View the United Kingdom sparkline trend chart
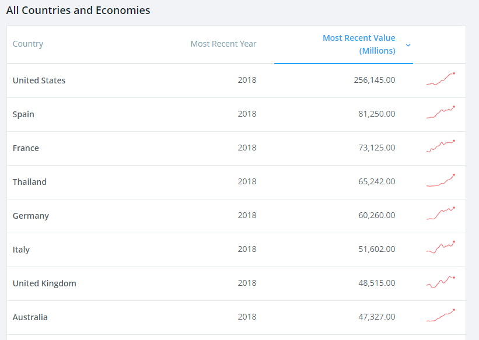Viewport: 479px width, 340px height. pyautogui.click(x=441, y=282)
